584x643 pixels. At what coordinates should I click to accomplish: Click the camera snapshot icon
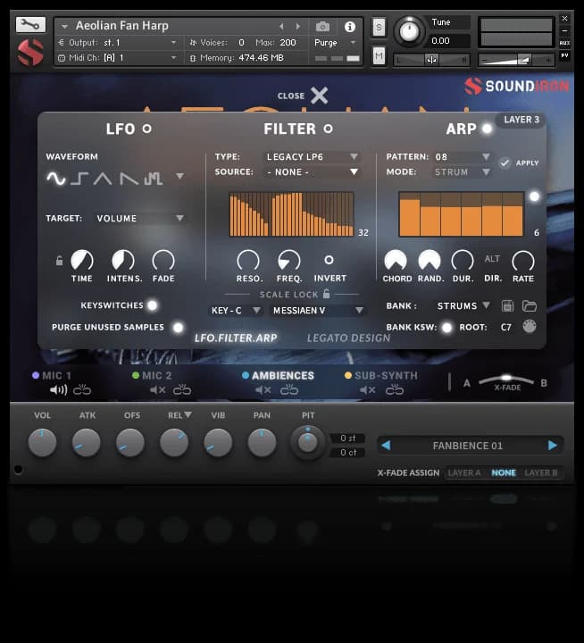(323, 27)
